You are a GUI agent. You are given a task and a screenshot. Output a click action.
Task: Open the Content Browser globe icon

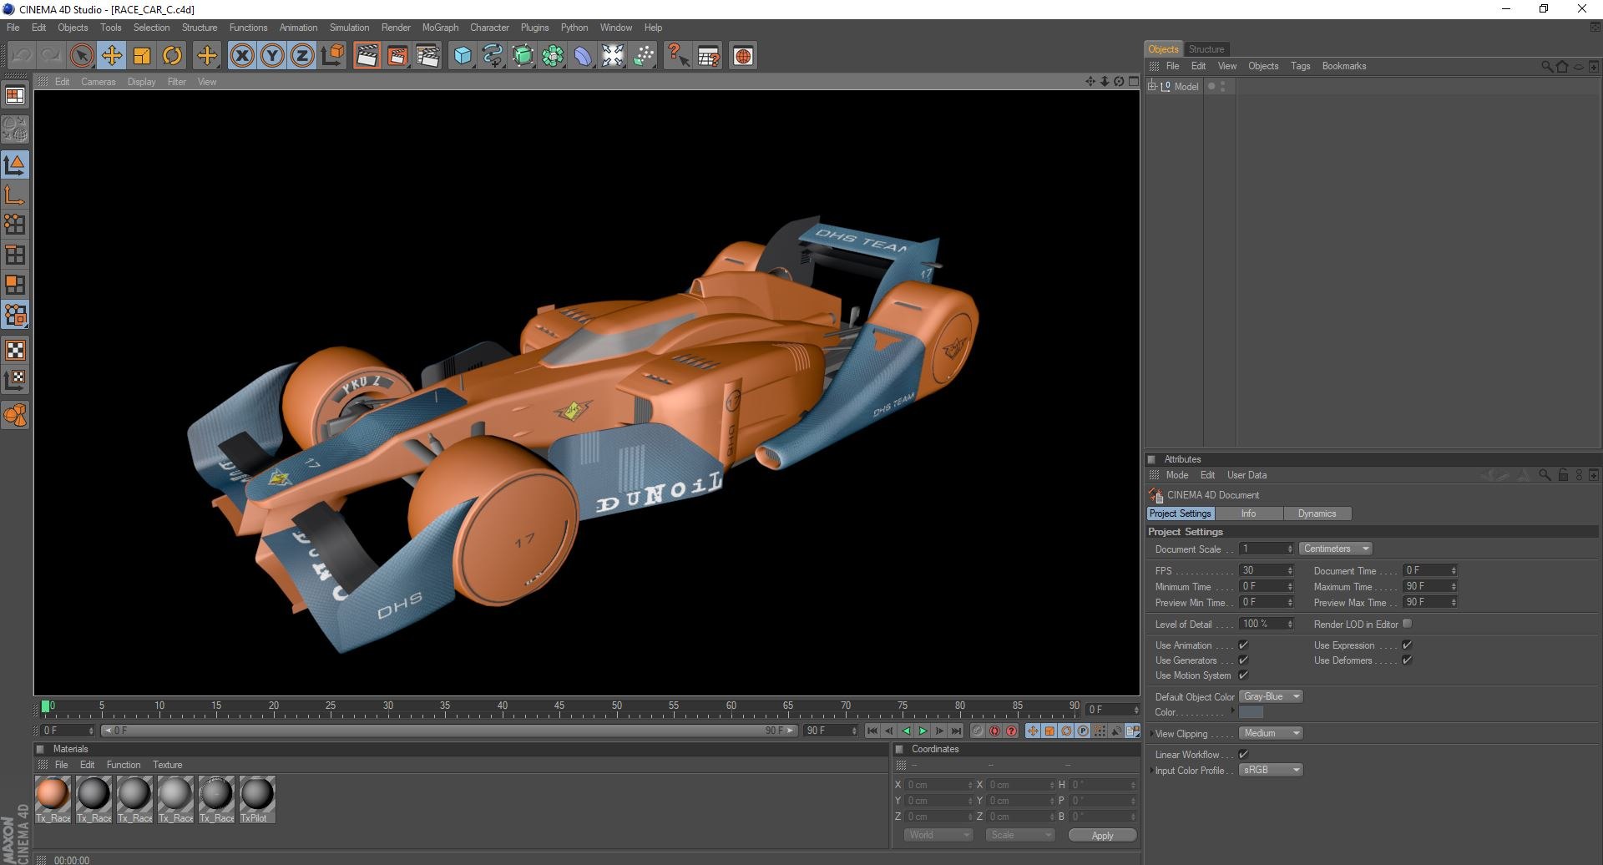pyautogui.click(x=742, y=56)
